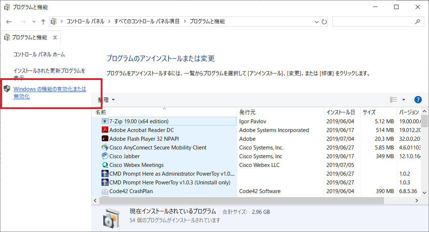The image size is (429, 232).
Task: Click size 349 MB cell
Action: click(385, 156)
